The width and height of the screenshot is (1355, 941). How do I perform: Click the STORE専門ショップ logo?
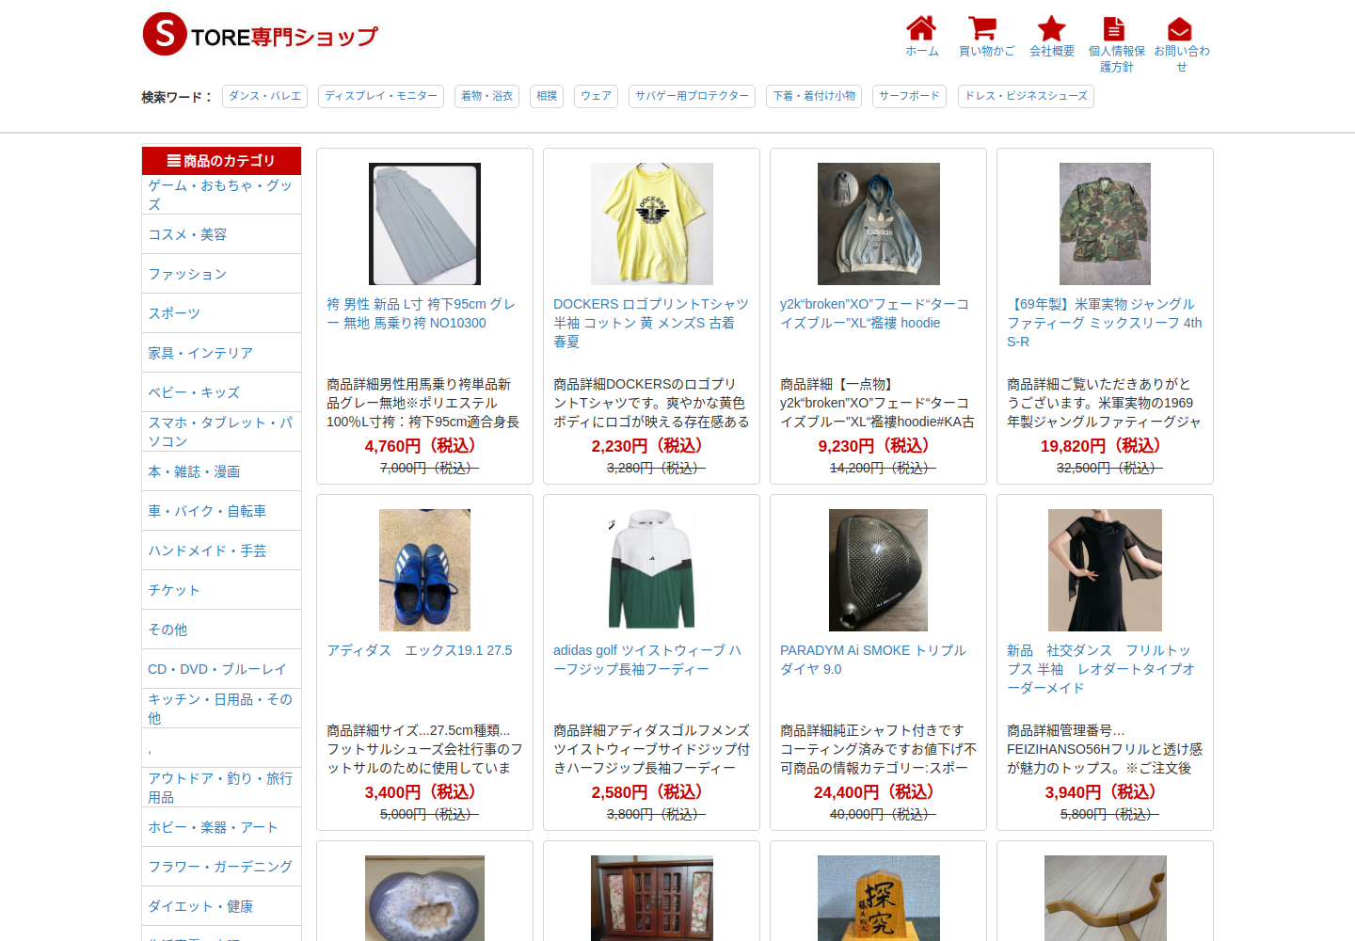click(x=260, y=35)
